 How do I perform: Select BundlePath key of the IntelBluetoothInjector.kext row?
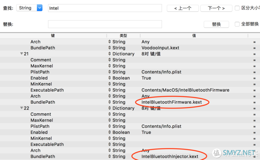click(x=42, y=156)
